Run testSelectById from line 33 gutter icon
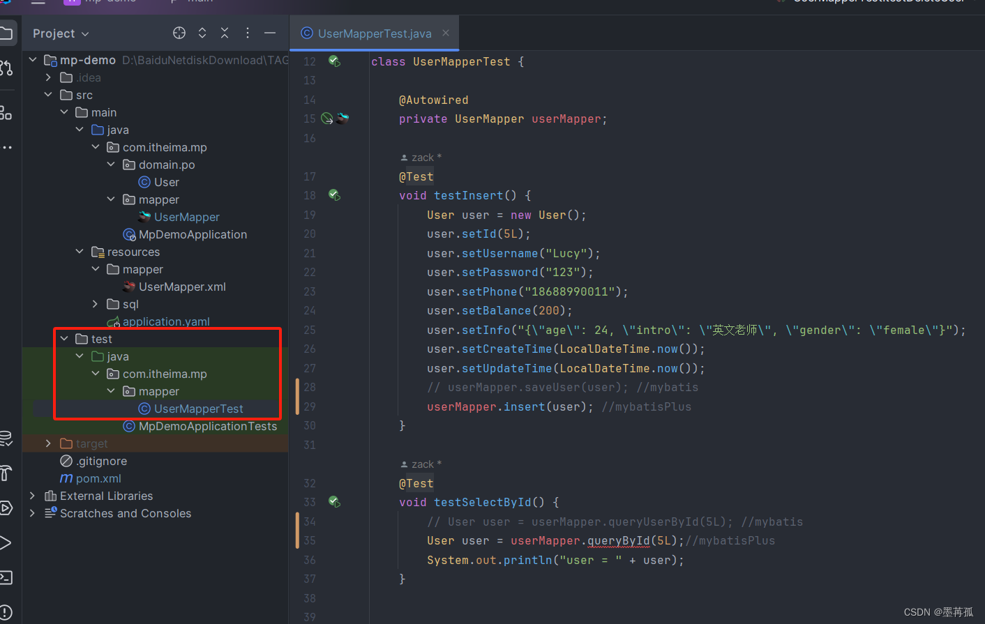This screenshot has width=985, height=624. 335,502
